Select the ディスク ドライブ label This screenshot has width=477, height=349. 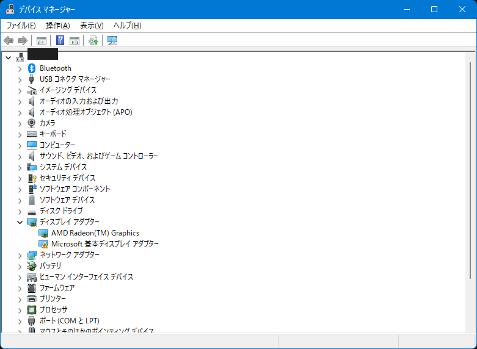click(x=61, y=211)
